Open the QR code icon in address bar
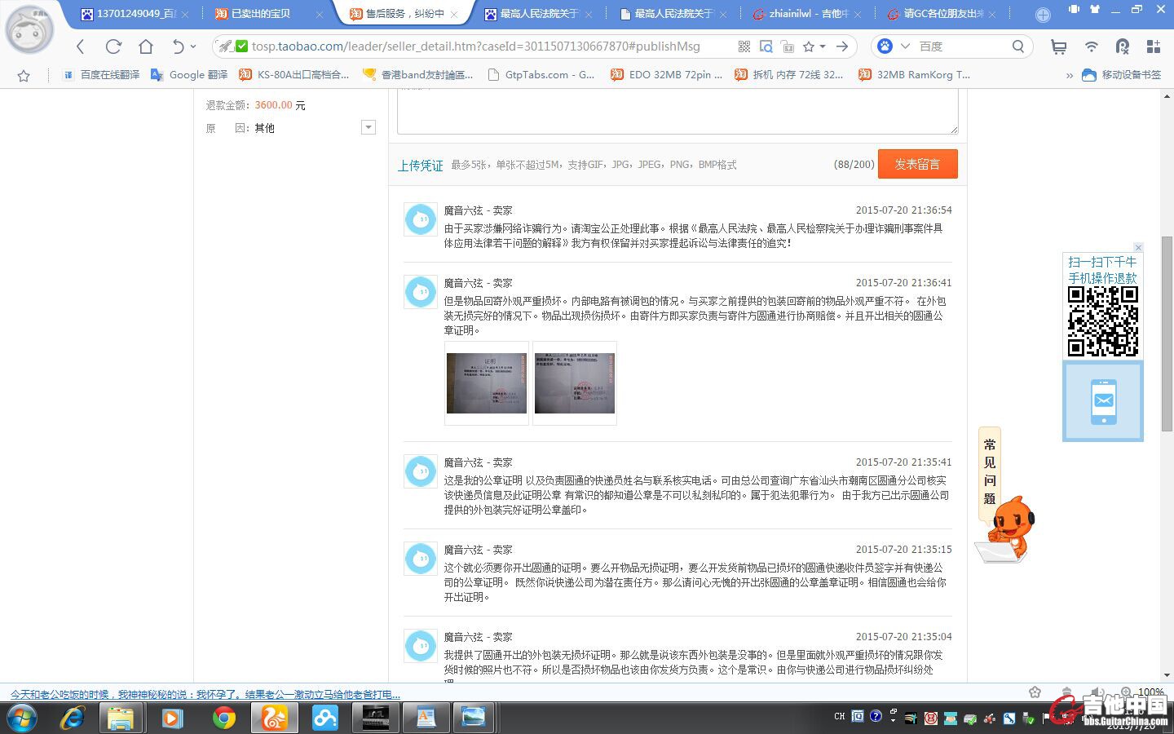This screenshot has width=1174, height=734. pos(744,46)
